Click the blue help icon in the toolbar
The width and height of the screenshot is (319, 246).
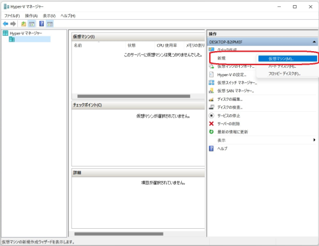coord(41,24)
